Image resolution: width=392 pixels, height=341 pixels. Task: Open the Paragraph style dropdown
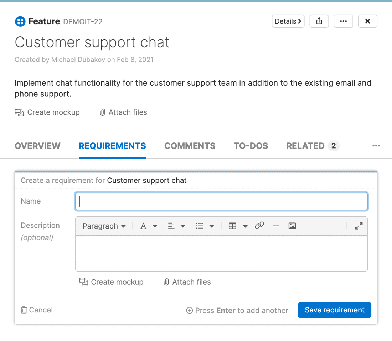(104, 226)
